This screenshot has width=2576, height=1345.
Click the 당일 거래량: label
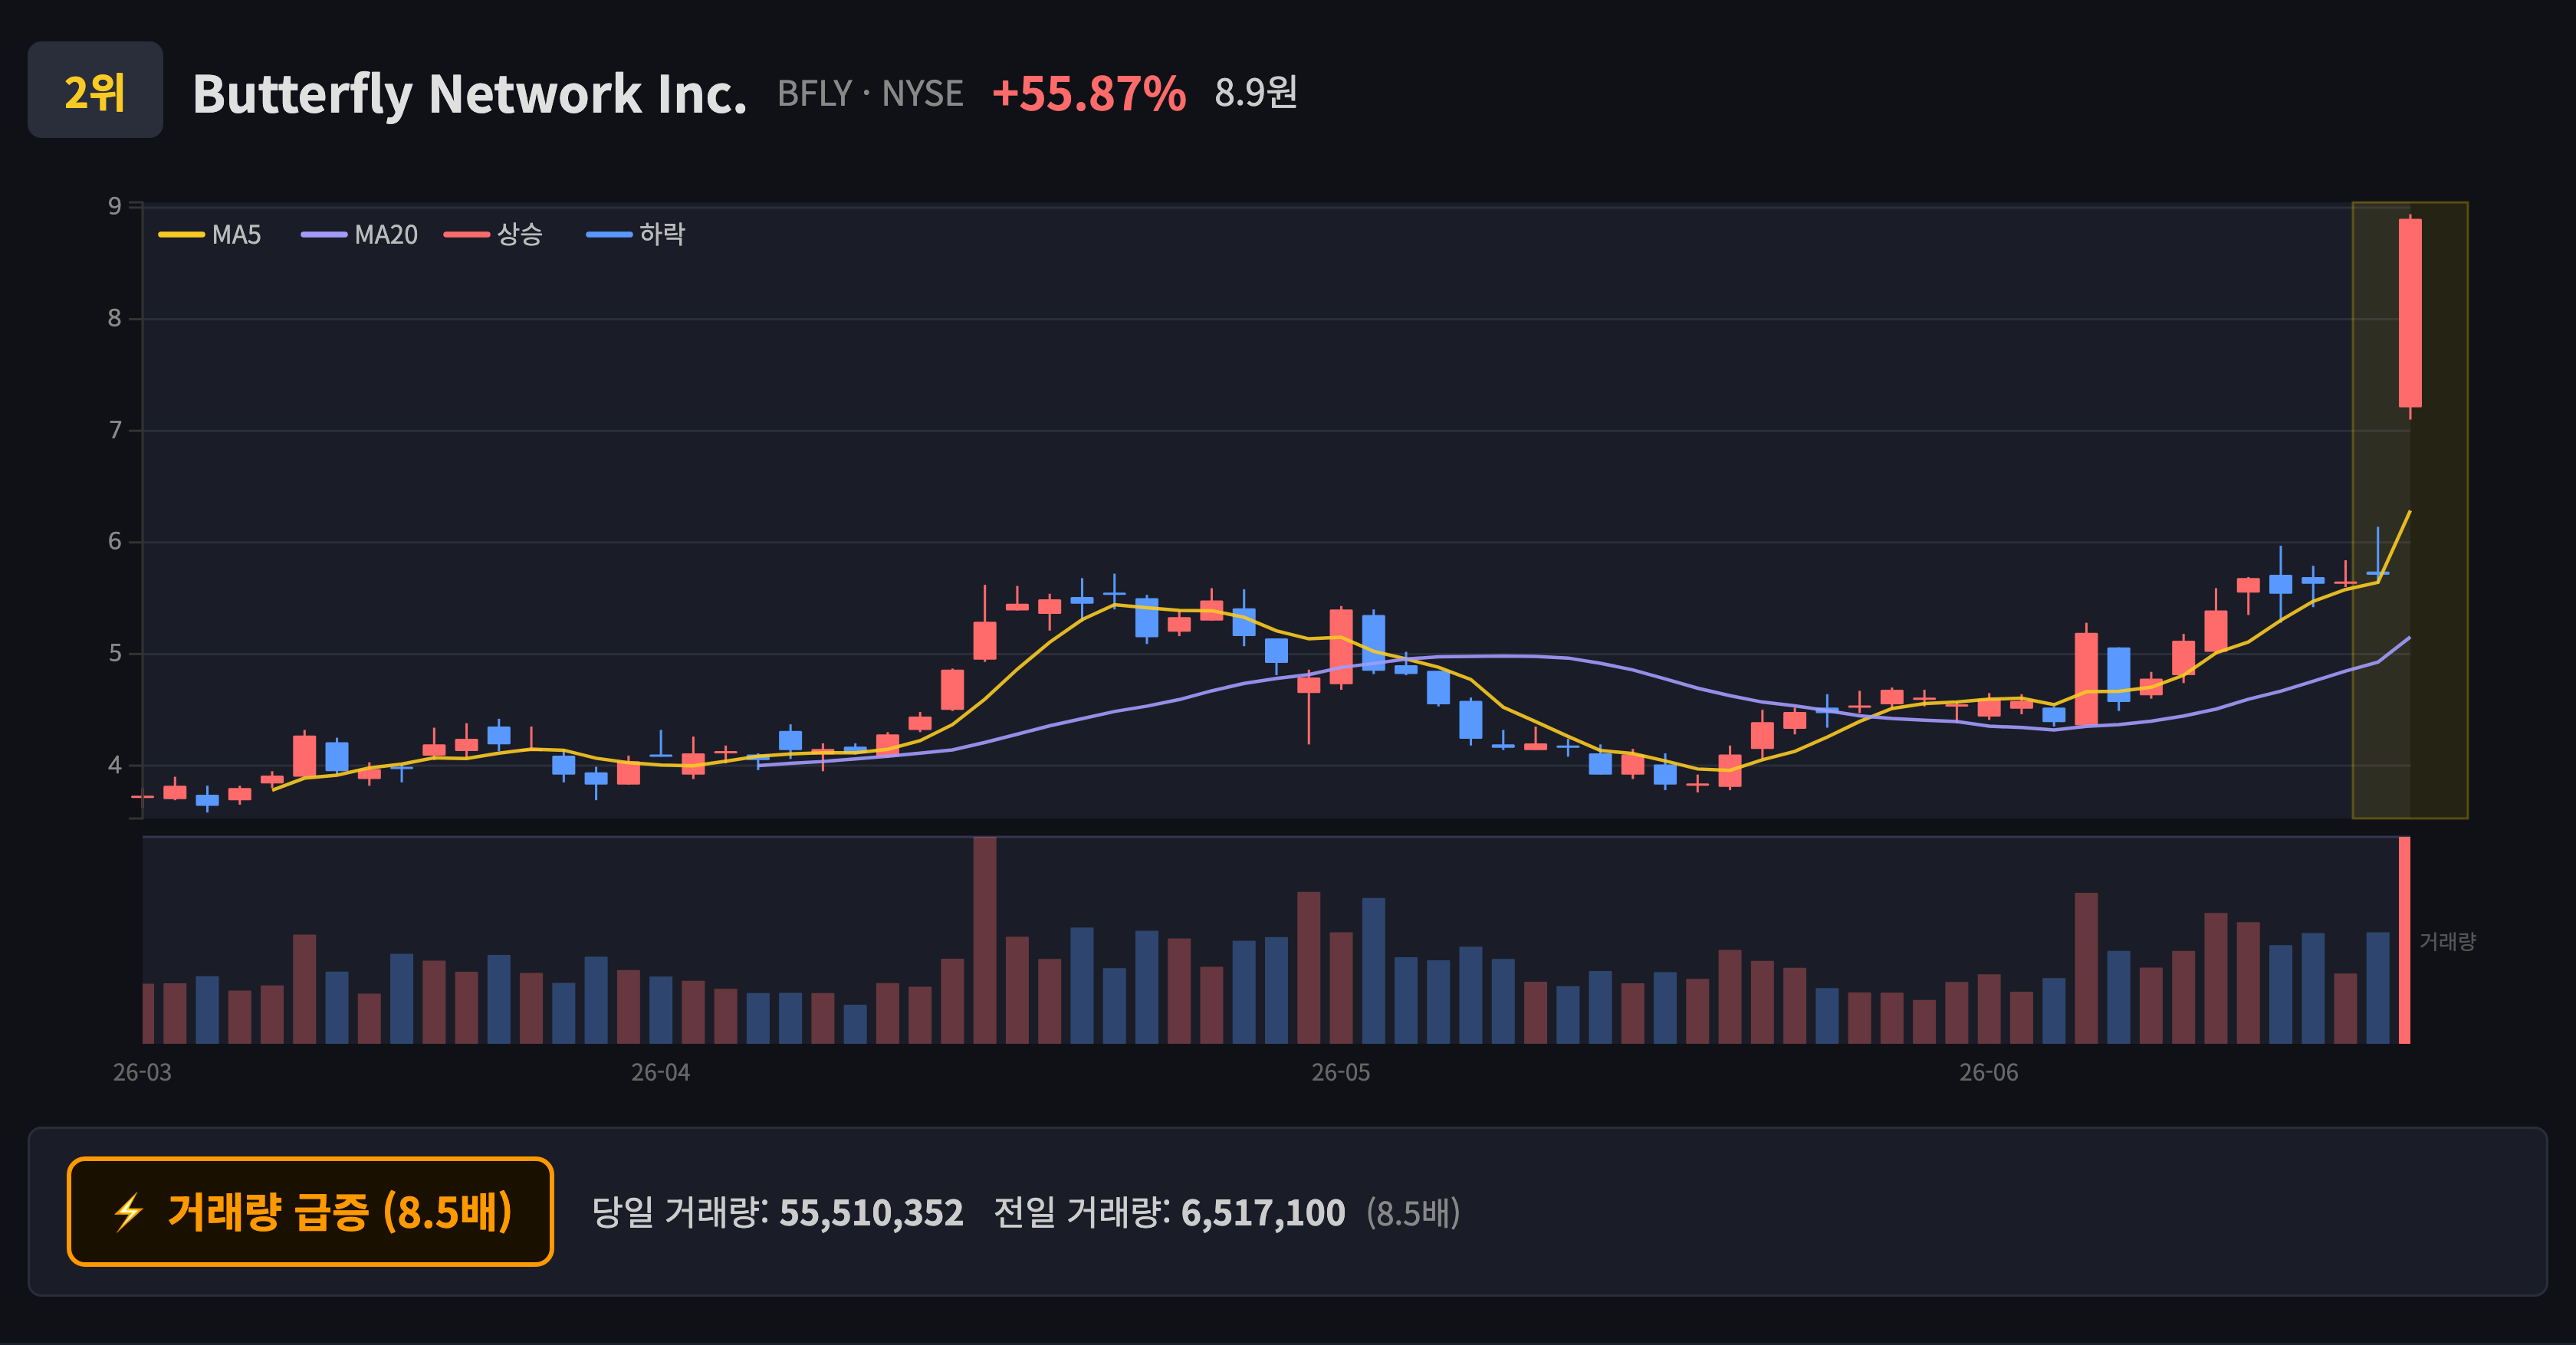pyautogui.click(x=680, y=1213)
